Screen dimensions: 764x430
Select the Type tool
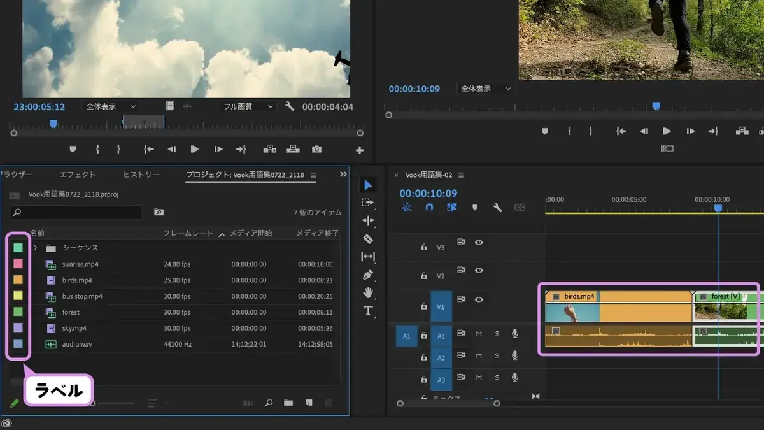(368, 311)
